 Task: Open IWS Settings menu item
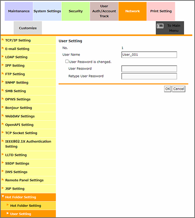[28, 172]
